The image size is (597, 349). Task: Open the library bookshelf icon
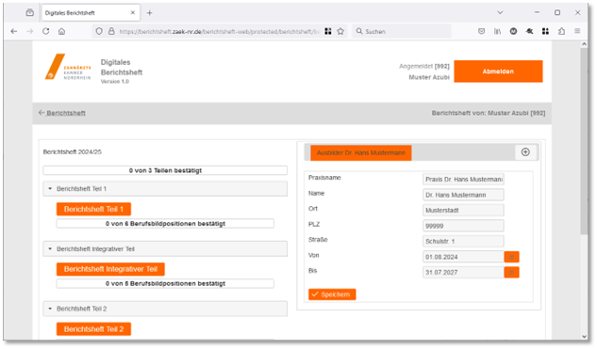tap(498, 32)
